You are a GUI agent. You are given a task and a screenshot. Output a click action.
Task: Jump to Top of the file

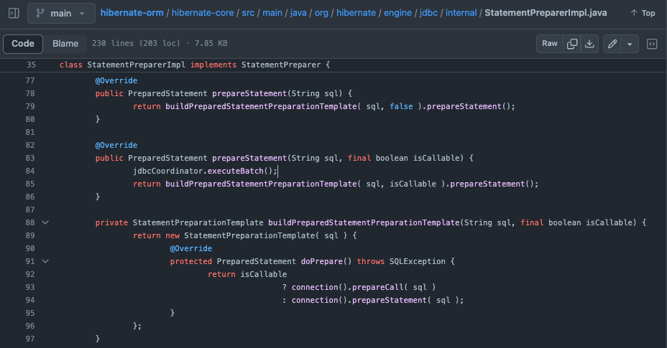[643, 13]
